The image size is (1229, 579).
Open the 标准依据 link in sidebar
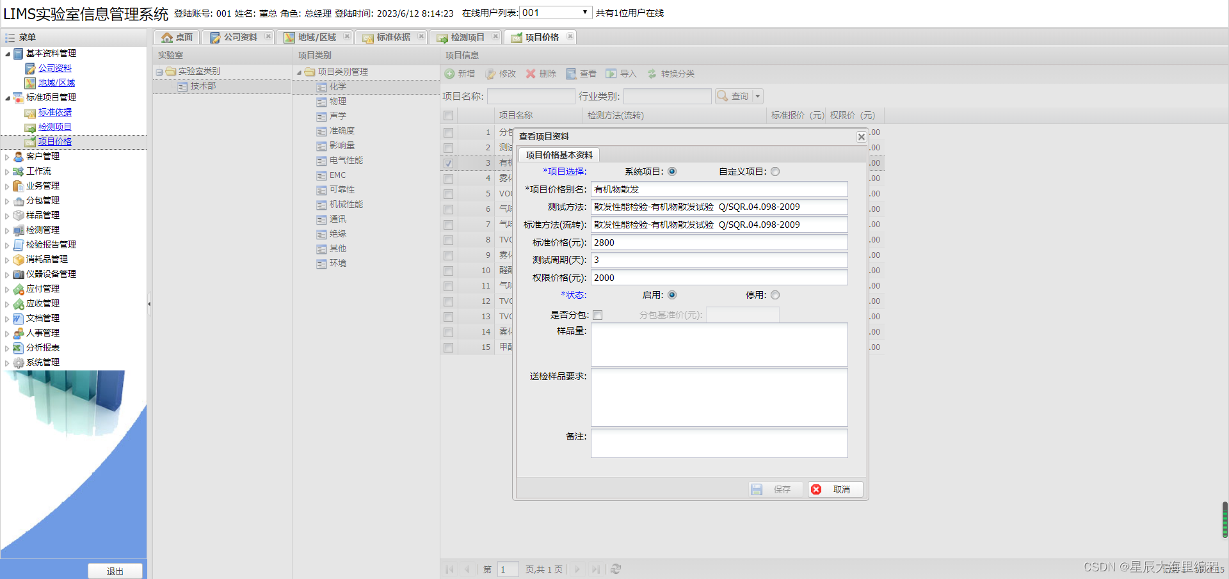tap(55, 112)
